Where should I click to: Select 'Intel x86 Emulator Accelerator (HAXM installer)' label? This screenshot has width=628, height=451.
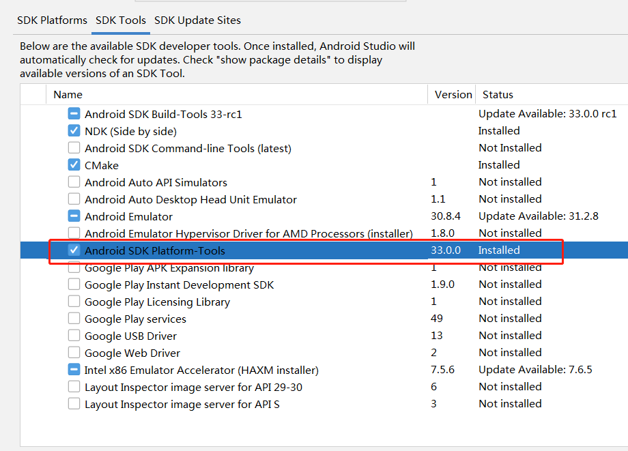[201, 370]
